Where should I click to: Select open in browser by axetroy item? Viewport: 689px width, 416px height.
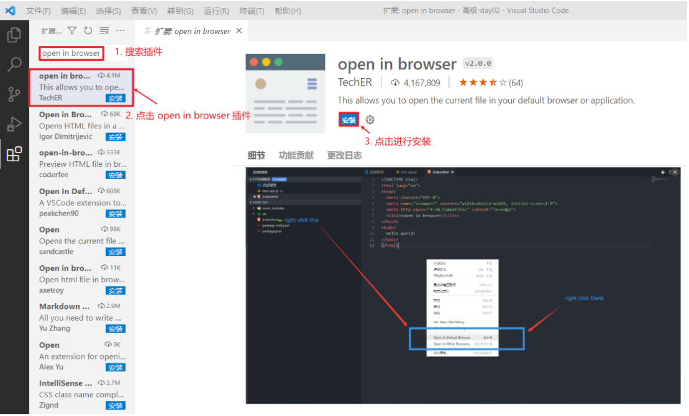pyautogui.click(x=82, y=279)
